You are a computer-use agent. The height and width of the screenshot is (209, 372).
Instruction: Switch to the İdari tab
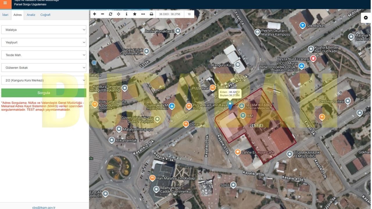(x=5, y=15)
